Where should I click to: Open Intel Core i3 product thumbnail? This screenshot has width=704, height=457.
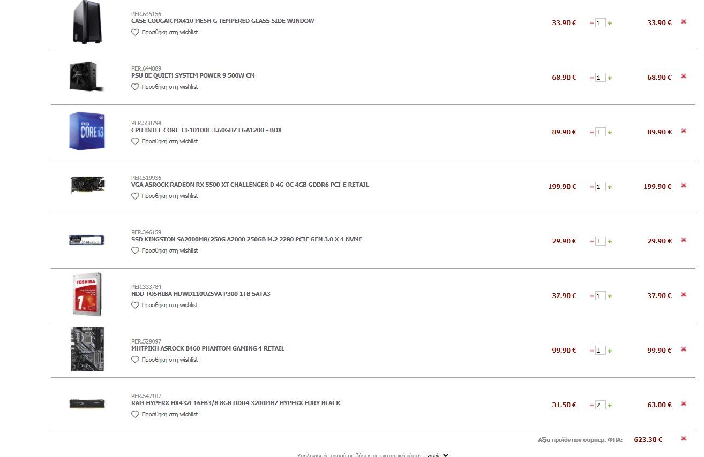pos(87,131)
